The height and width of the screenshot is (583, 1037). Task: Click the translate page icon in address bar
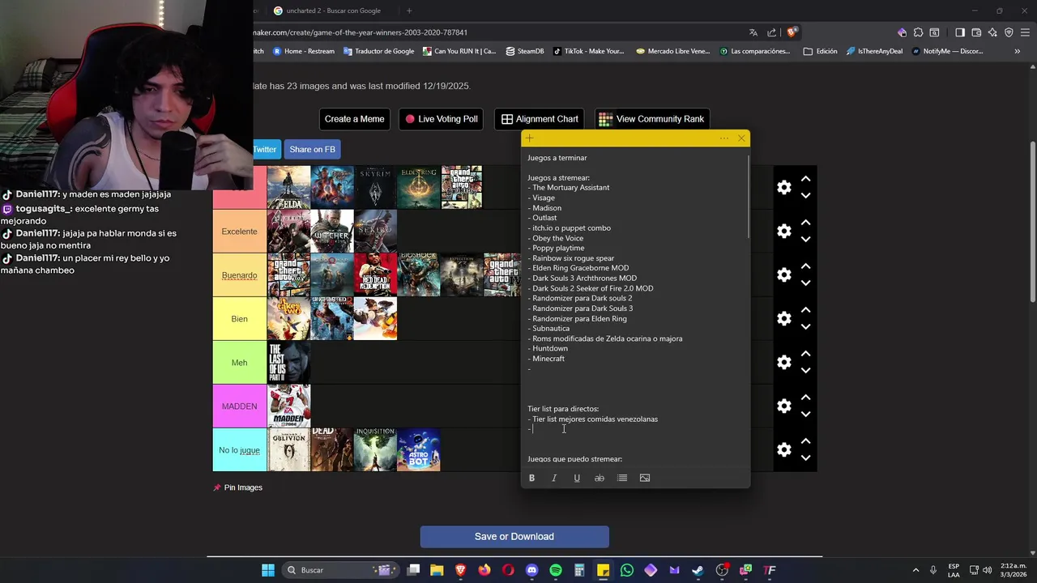point(753,32)
